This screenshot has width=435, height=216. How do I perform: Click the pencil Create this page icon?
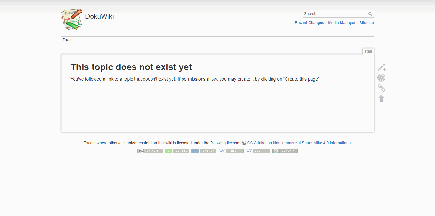coord(381,67)
